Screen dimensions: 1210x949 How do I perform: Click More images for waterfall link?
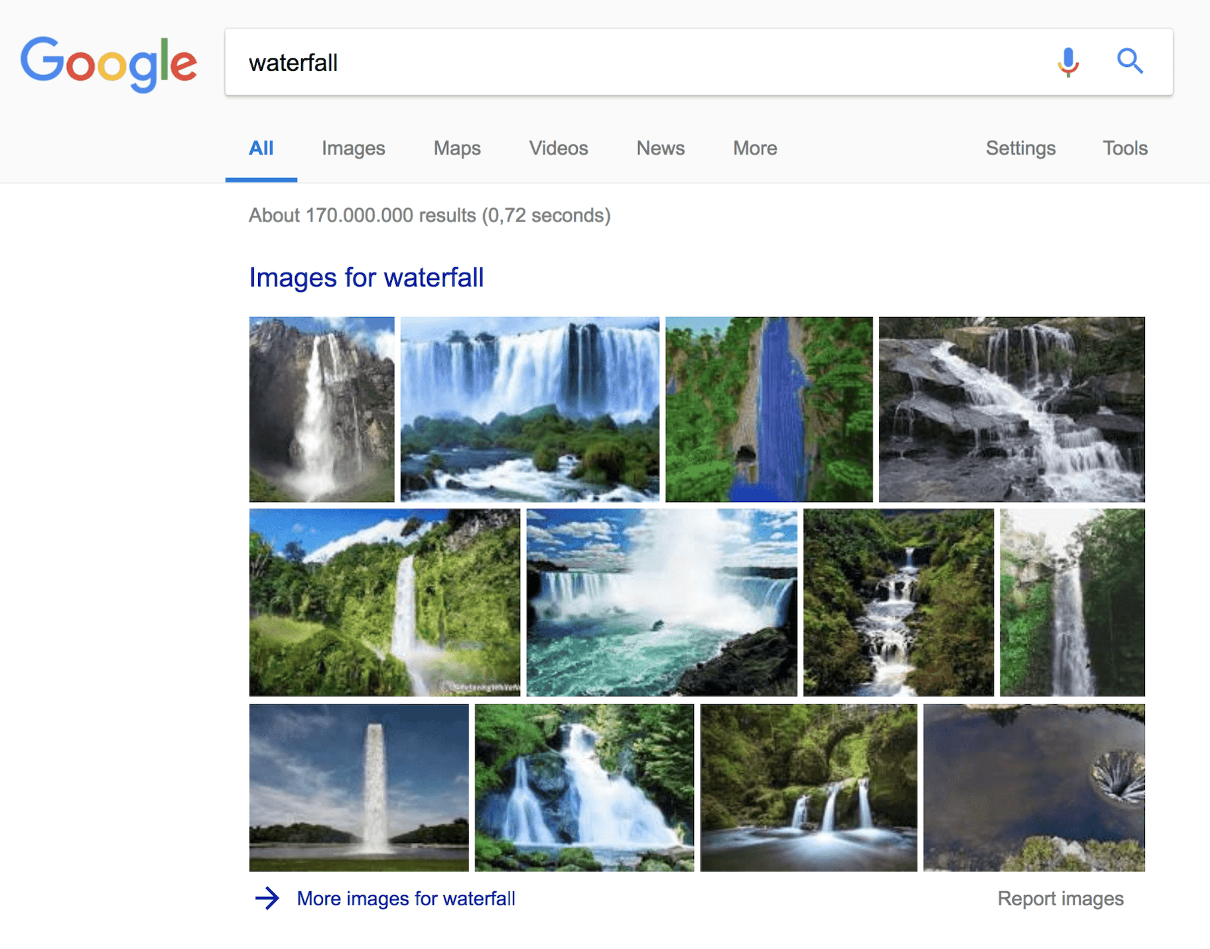[x=405, y=899]
